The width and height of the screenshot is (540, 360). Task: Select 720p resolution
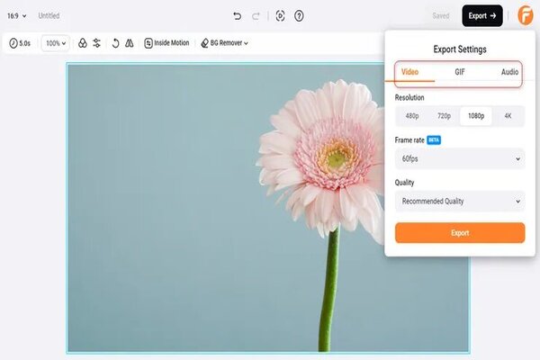tap(444, 116)
